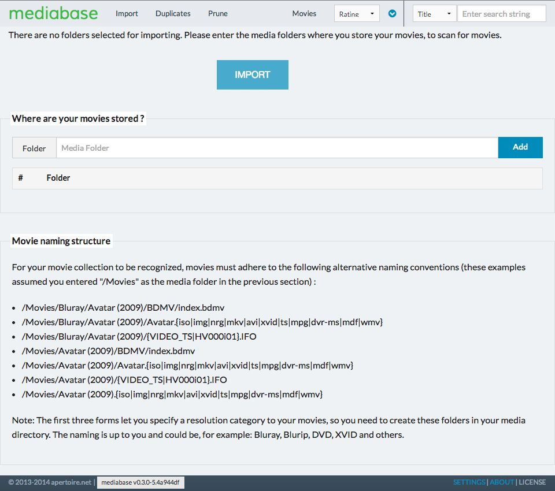Expand the Title search filter dropdown
Screen dimensions: 555x491
(x=434, y=14)
